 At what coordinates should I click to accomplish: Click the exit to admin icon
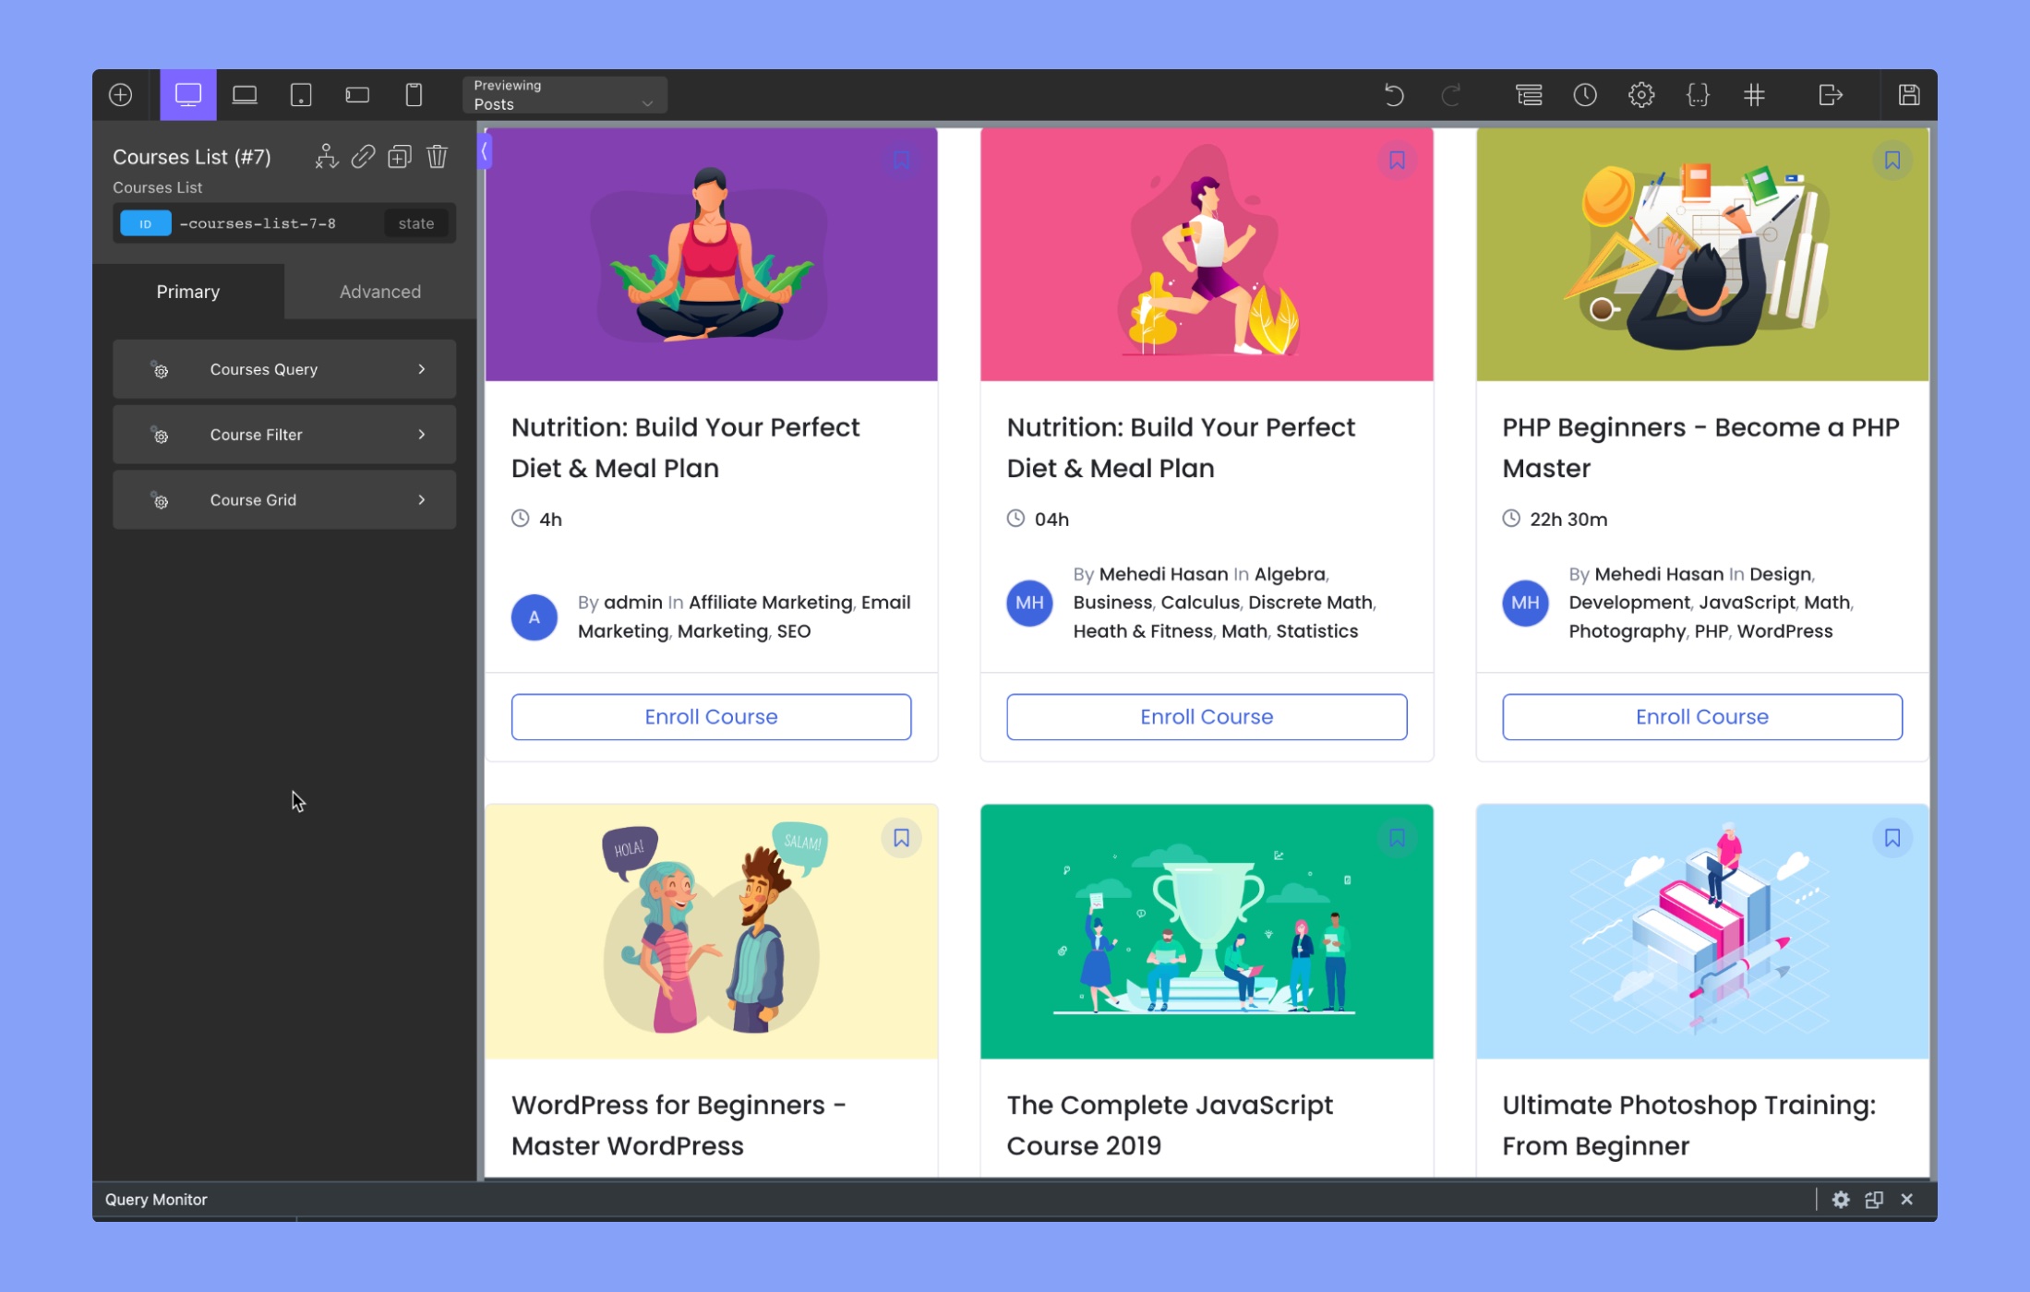pyautogui.click(x=1831, y=95)
